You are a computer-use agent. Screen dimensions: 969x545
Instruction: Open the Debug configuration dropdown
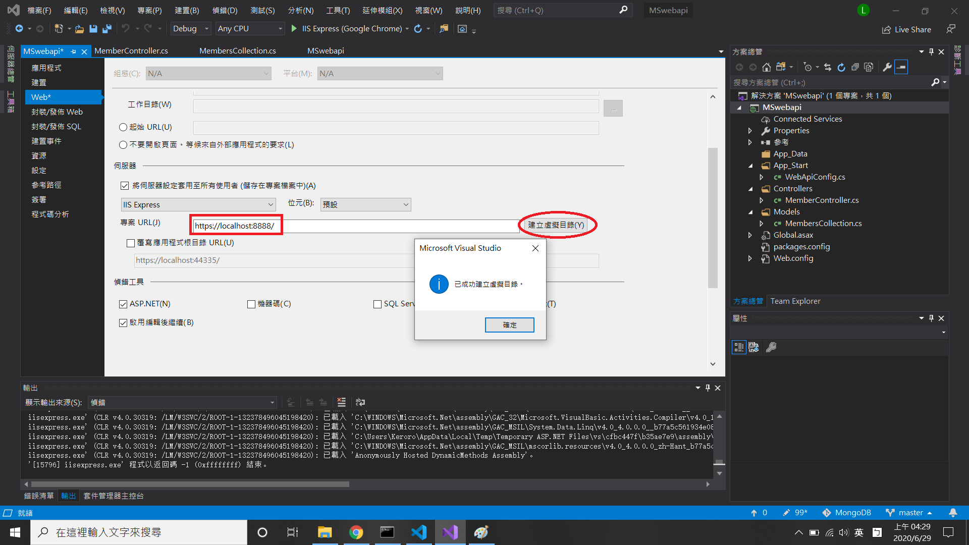coord(190,29)
